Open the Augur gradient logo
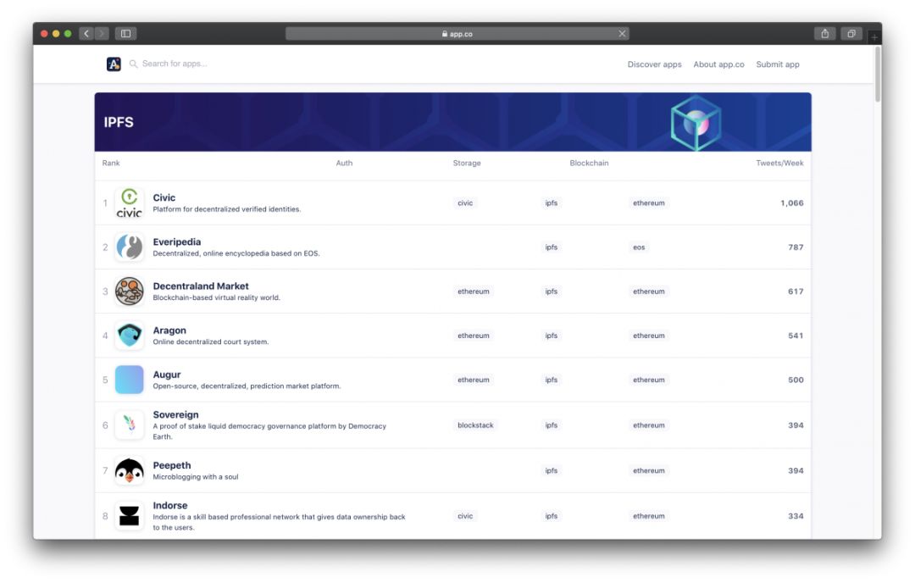915x583 pixels. tap(129, 380)
